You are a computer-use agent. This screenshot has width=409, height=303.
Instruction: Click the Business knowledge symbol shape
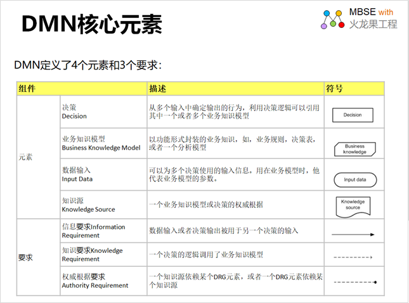pos(355,149)
